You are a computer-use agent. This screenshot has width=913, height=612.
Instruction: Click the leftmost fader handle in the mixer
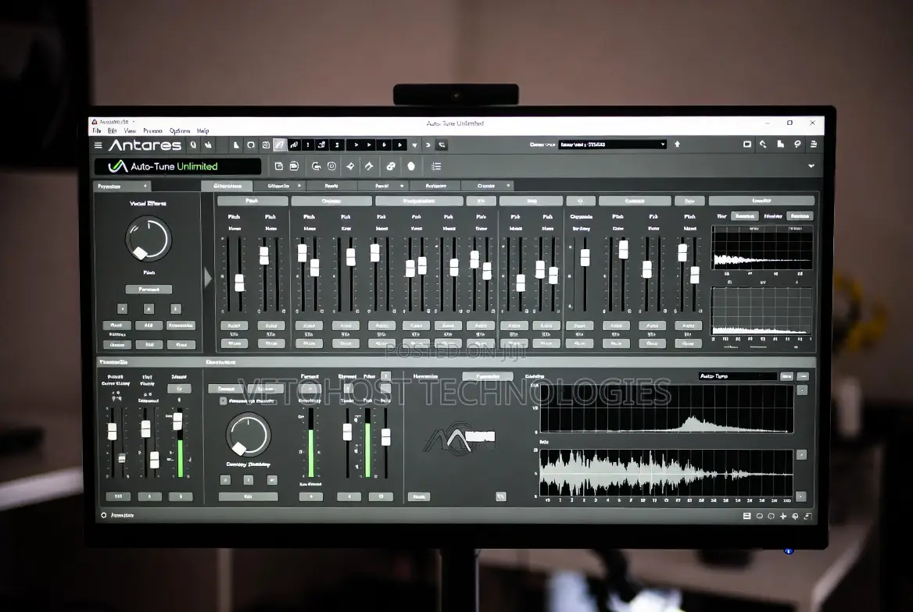pyautogui.click(x=239, y=283)
